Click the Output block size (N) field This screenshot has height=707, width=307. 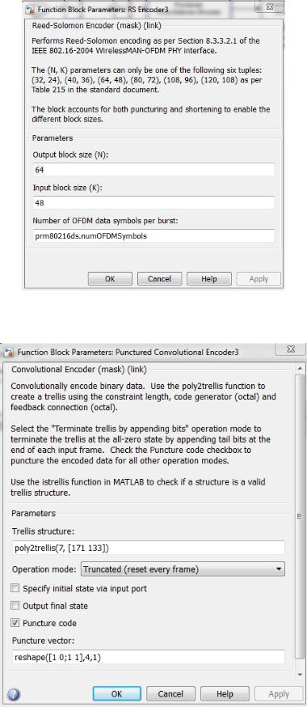(153, 170)
